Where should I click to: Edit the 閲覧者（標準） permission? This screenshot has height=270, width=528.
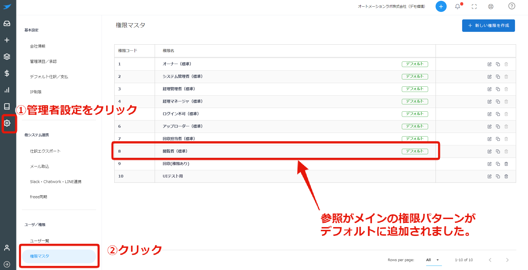[x=490, y=151]
